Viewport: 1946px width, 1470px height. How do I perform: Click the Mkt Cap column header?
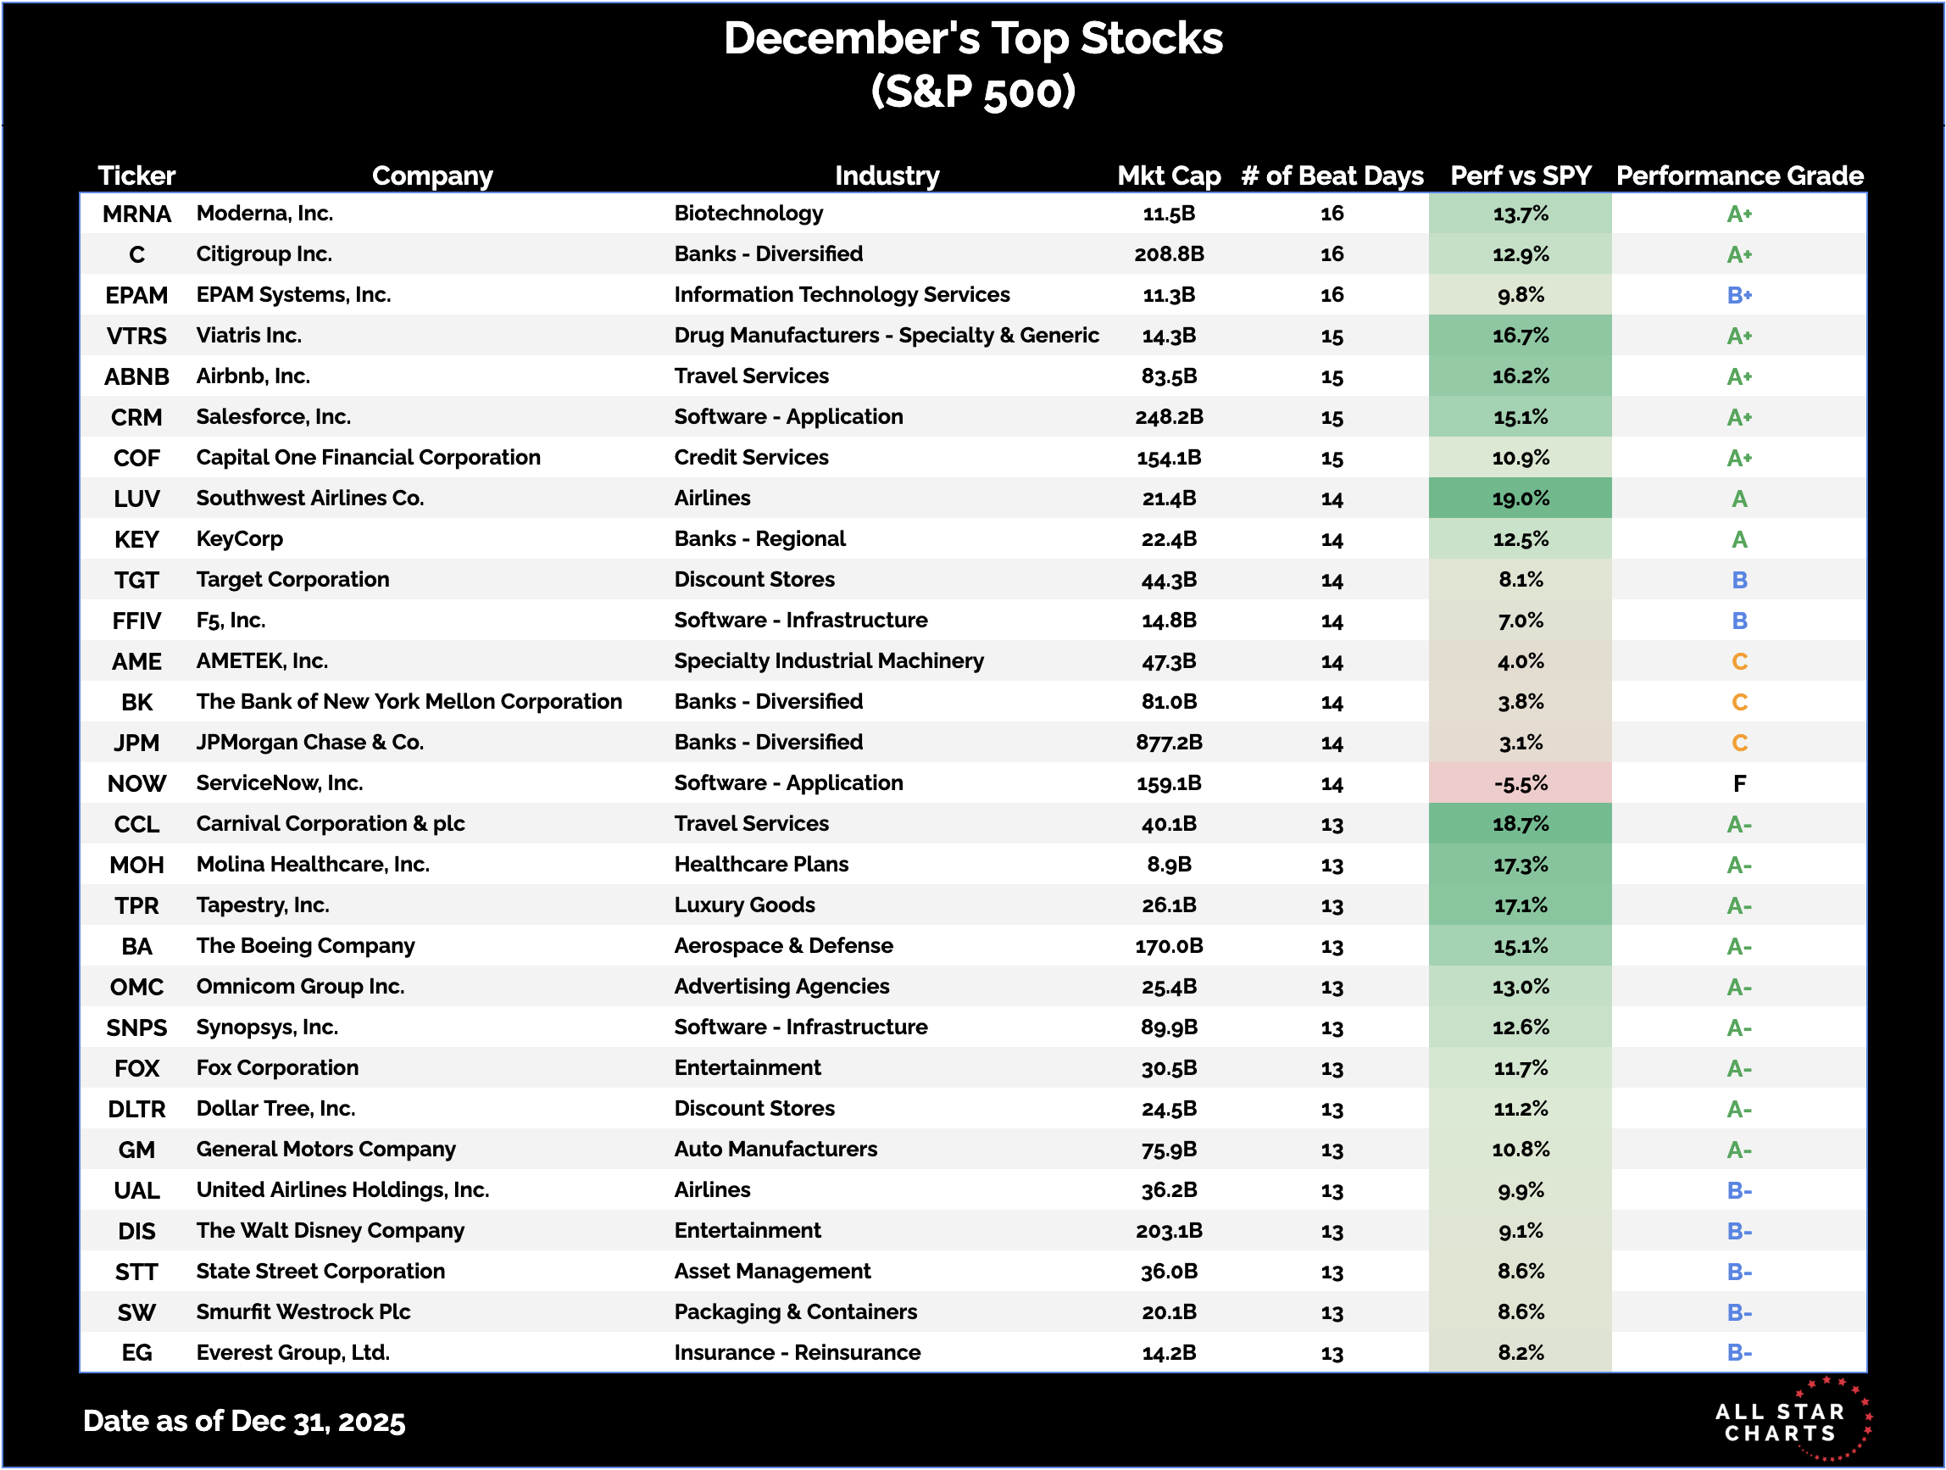1168,176
